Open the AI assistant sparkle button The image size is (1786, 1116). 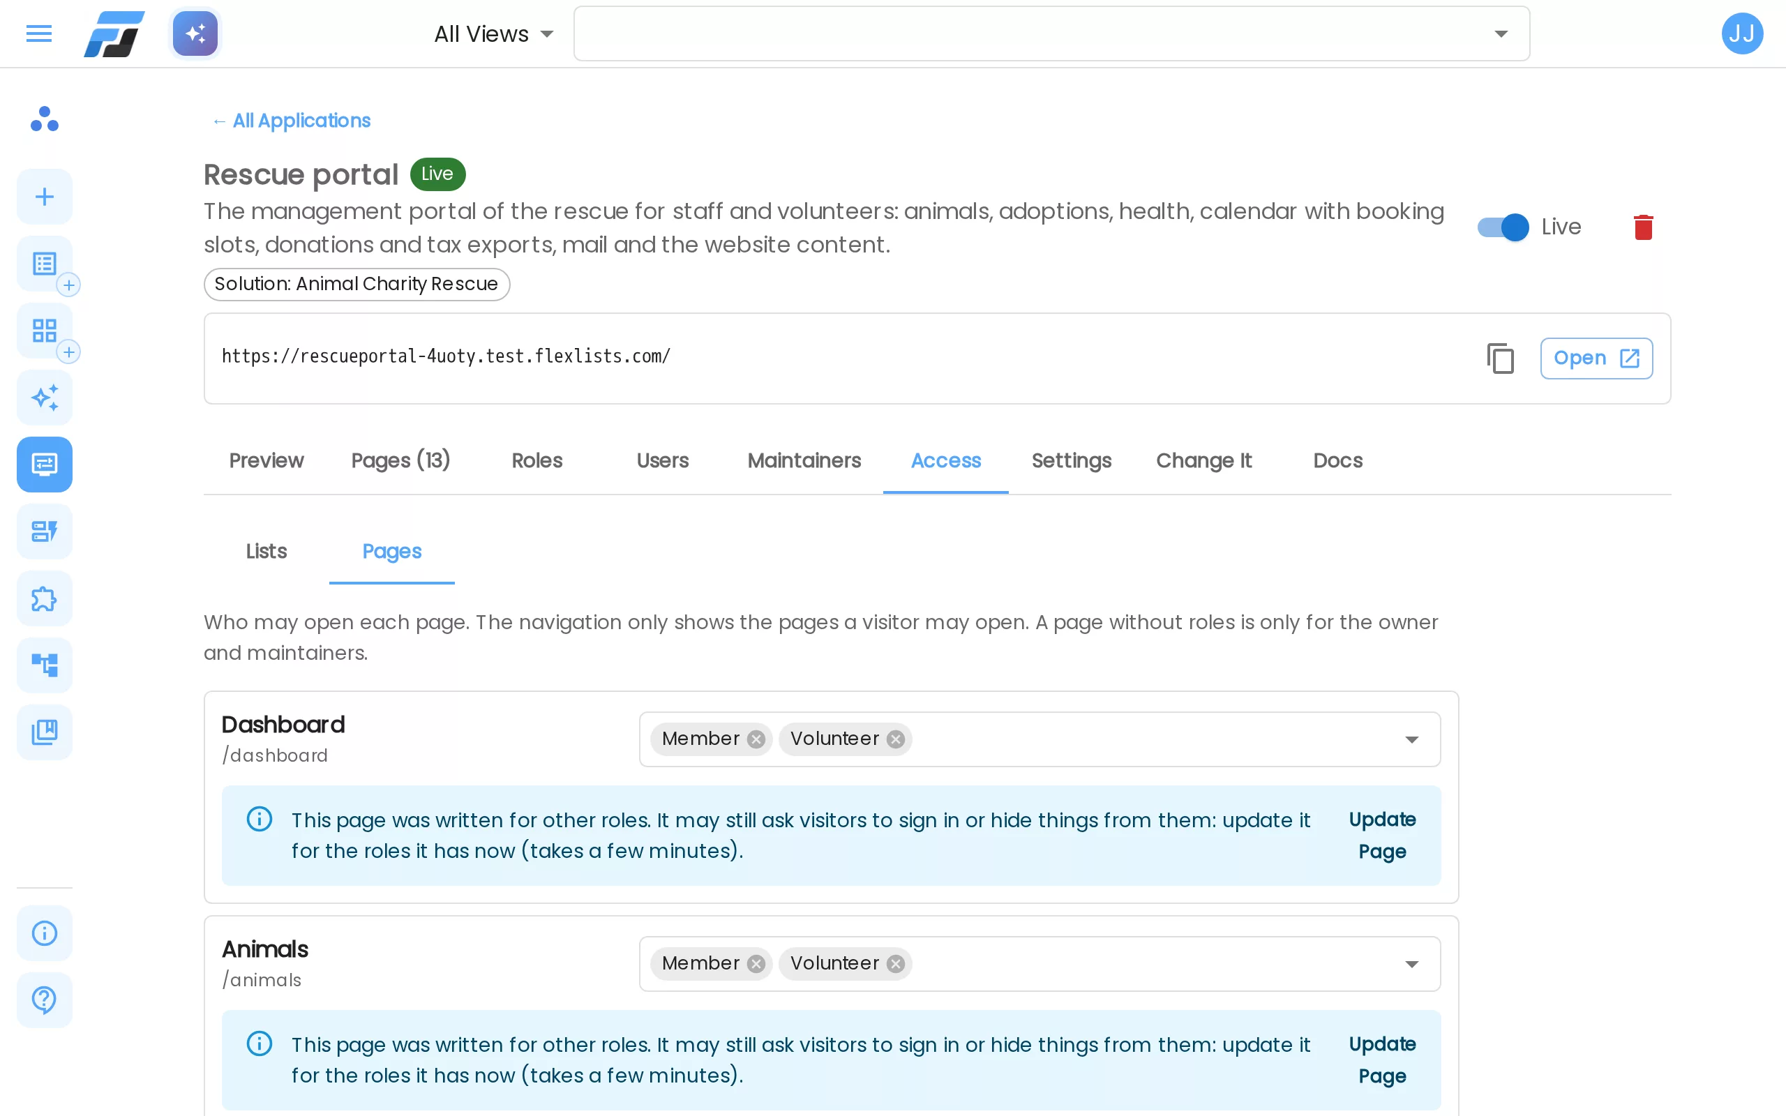[x=195, y=34]
